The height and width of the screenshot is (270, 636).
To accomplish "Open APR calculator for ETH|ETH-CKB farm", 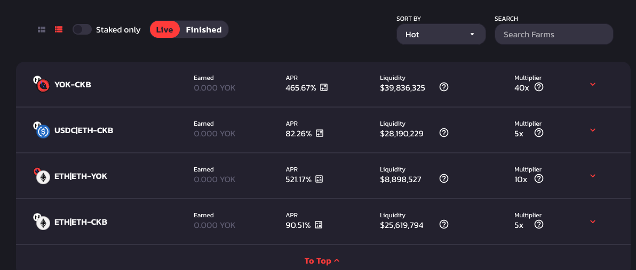I will pos(319,224).
